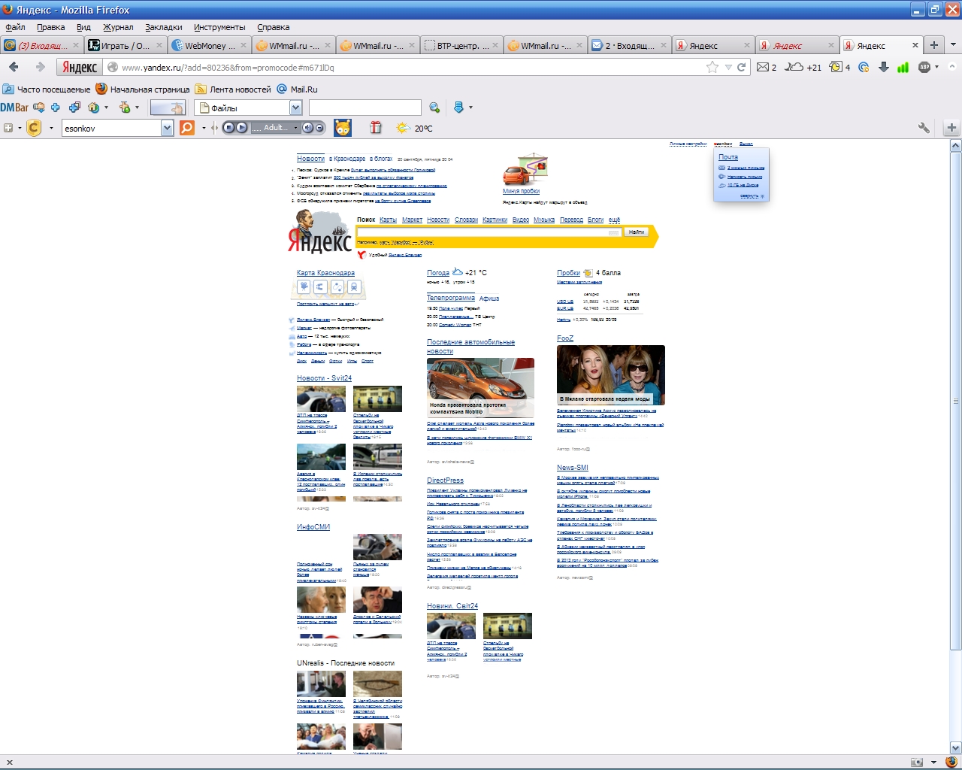Reload the page with the refresh icon
Screen dimensions: 962x770
coord(742,68)
